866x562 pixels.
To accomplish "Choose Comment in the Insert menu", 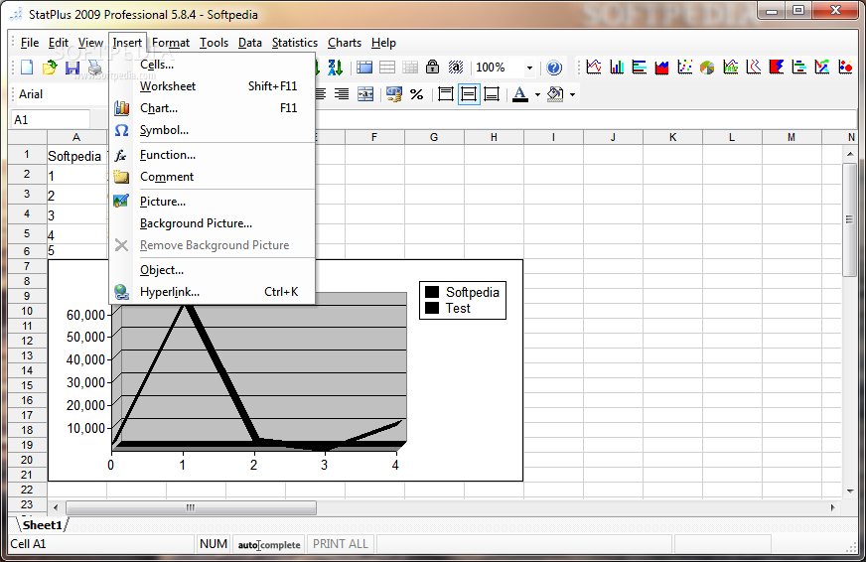I will (x=213, y=177).
